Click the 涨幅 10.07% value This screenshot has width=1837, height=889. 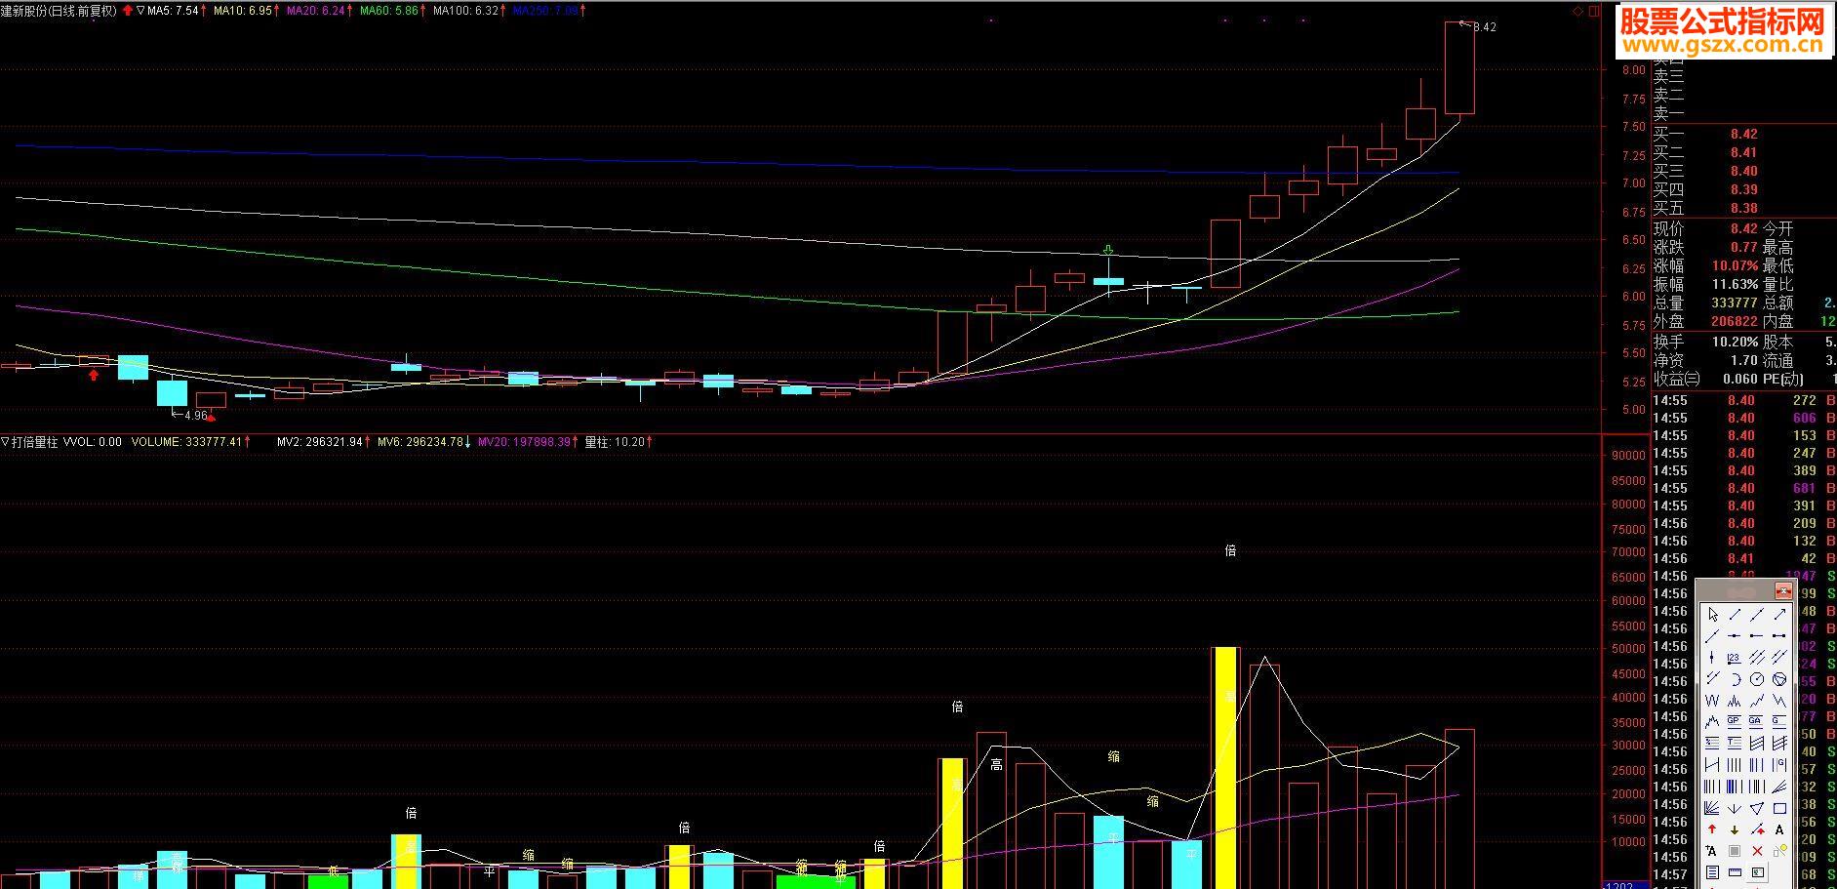(x=1735, y=265)
